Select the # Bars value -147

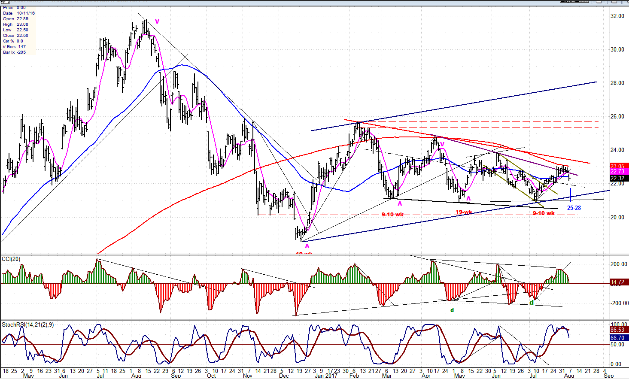point(21,47)
